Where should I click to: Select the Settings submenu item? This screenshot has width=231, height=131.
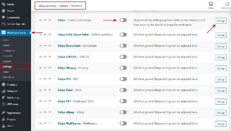[x=7, y=66]
